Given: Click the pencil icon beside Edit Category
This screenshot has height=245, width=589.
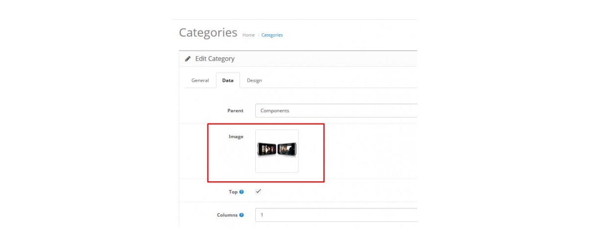Looking at the screenshot, I should [188, 59].
